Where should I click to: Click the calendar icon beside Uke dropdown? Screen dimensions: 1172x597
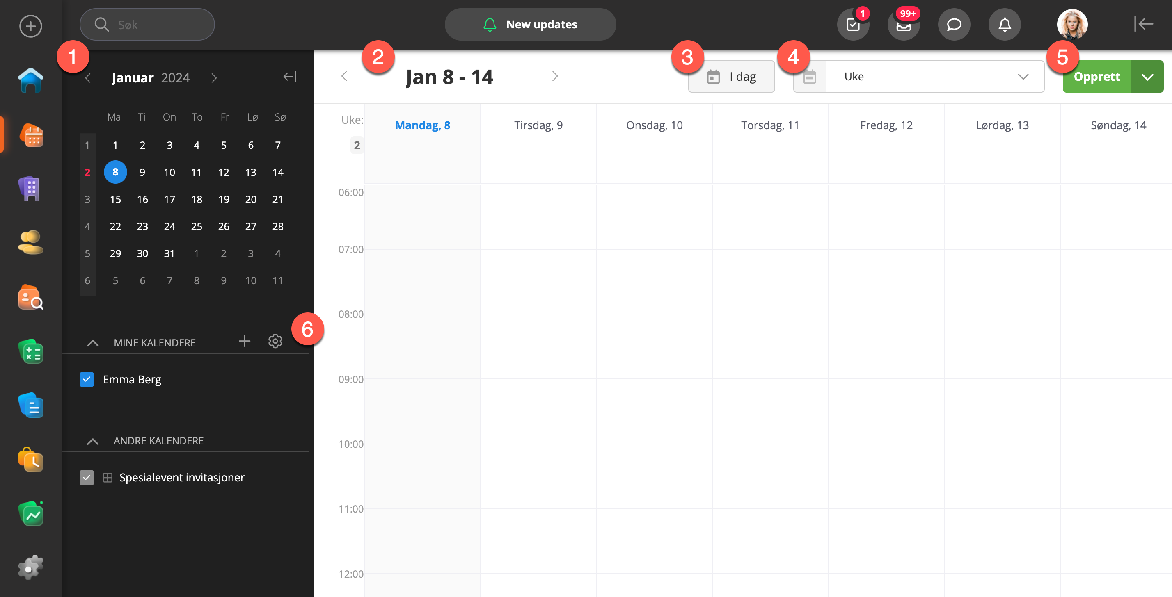pyautogui.click(x=810, y=77)
